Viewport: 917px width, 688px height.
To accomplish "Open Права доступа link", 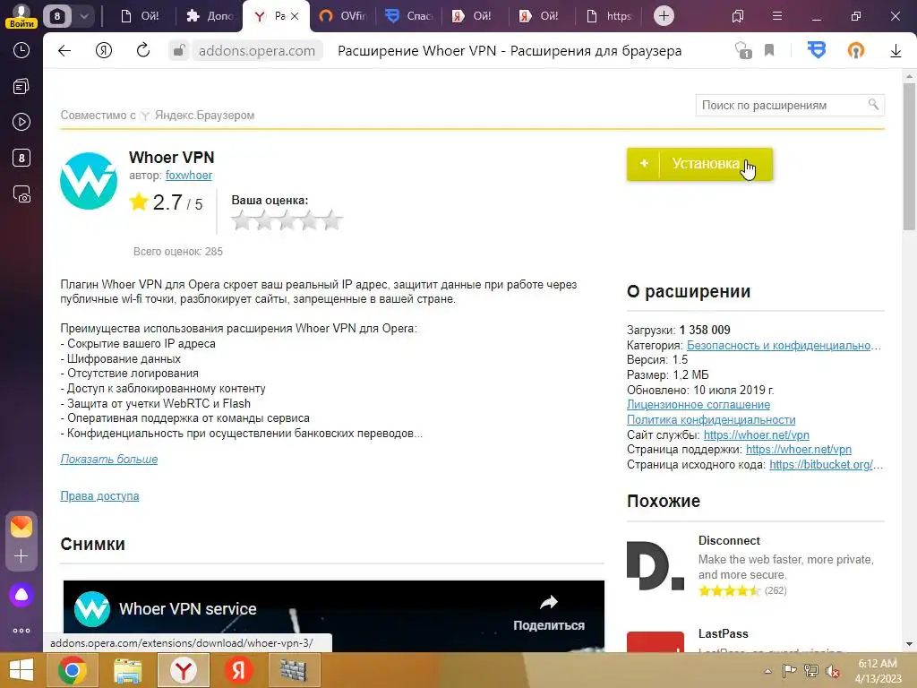I will click(x=99, y=496).
